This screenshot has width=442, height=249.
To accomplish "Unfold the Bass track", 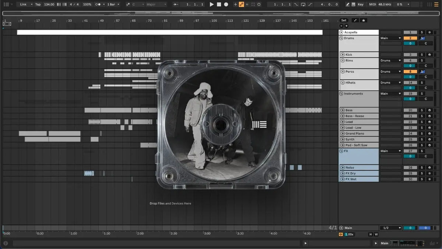I will click(x=342, y=110).
